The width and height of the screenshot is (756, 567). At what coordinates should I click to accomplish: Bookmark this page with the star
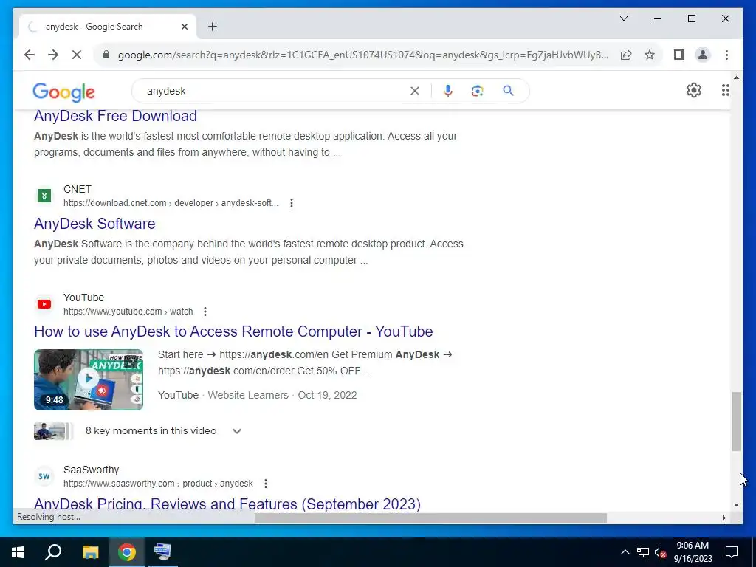coord(650,55)
